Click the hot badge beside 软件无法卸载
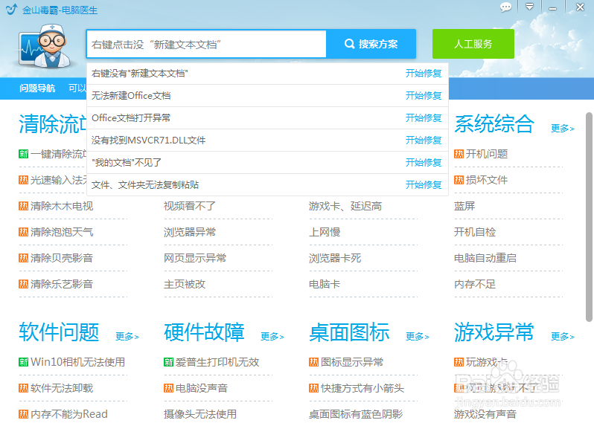The height and width of the screenshot is (423, 594). click(x=24, y=388)
